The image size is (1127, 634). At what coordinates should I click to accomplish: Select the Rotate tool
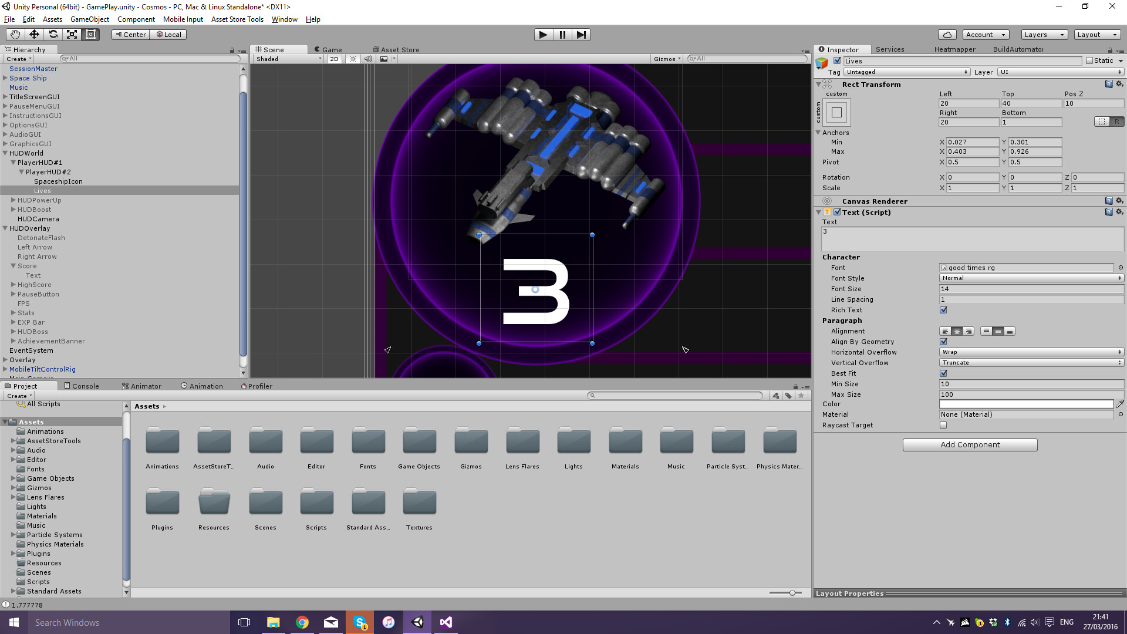[x=53, y=35]
